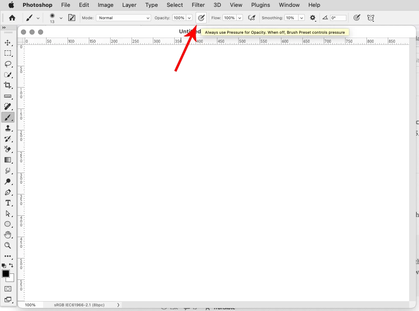This screenshot has width=419, height=311.
Task: Open the Select menu
Action: tap(175, 5)
